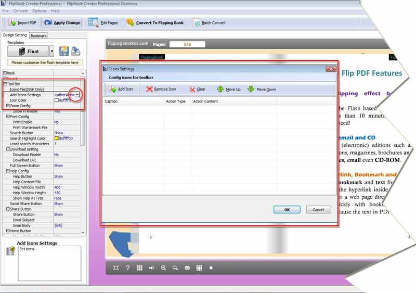Image resolution: width=416 pixels, height=293 pixels.
Task: Select the Search Button row
Action: 42,133
